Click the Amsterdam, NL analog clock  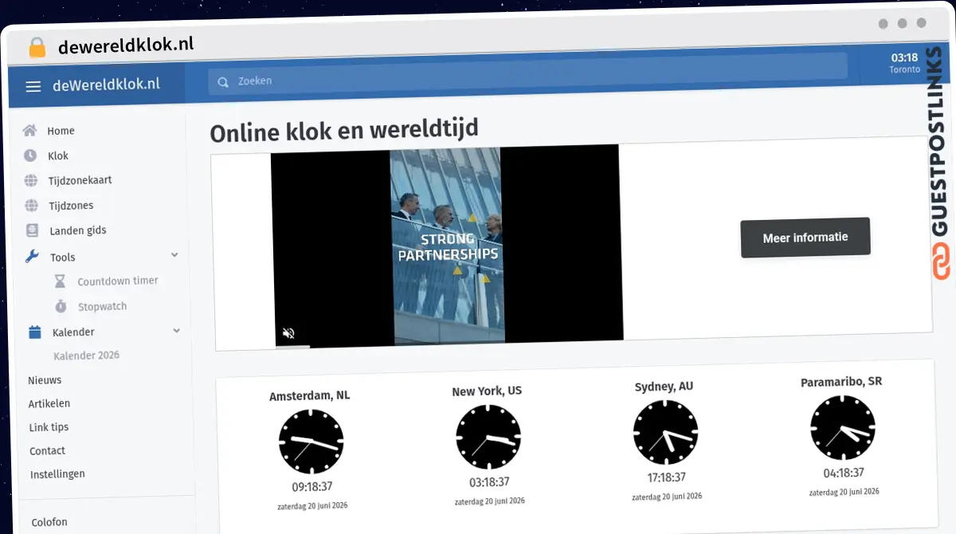(x=311, y=441)
